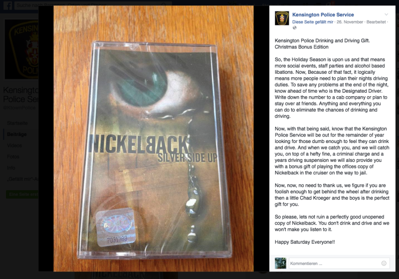Select the Beiträge sidebar item

[x=17, y=134]
